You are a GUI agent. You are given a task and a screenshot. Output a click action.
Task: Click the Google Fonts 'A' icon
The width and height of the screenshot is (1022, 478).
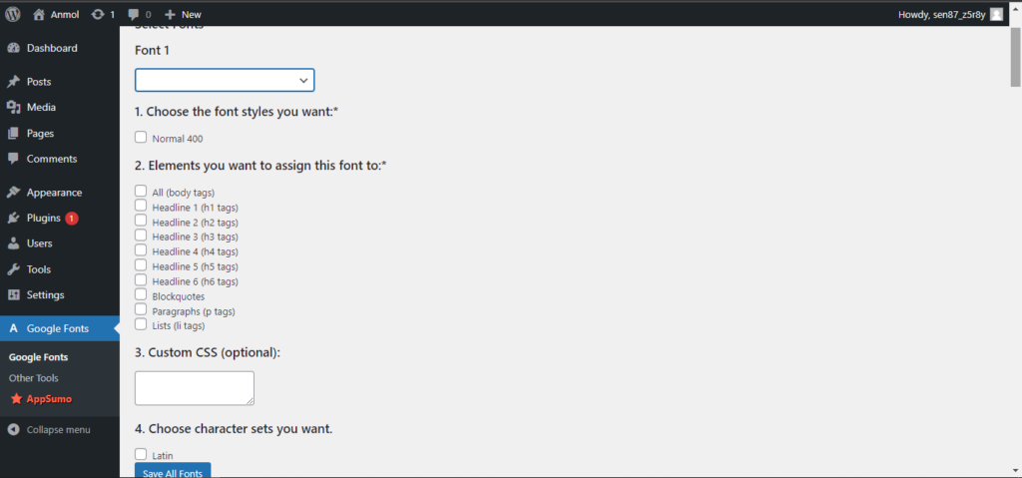(x=14, y=328)
